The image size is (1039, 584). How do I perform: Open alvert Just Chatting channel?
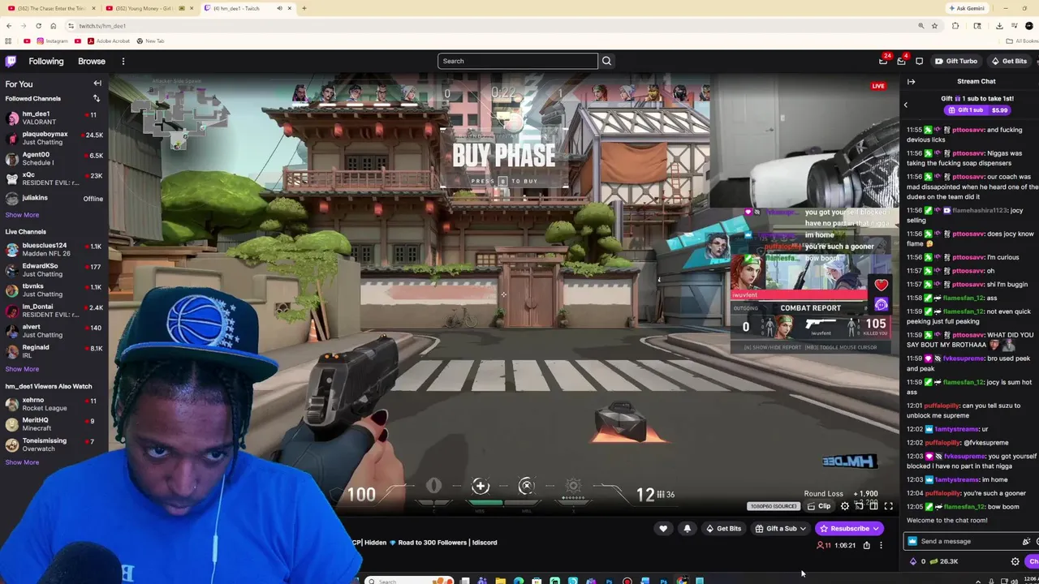point(54,330)
